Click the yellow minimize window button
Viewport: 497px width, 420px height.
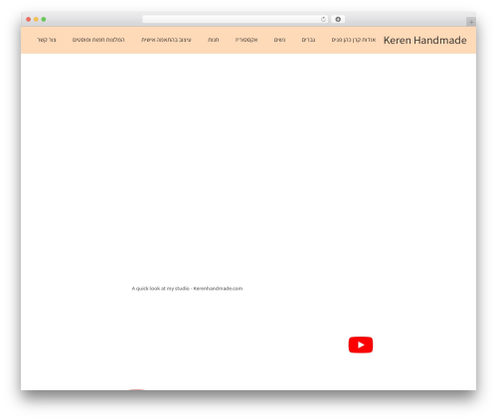[x=36, y=20]
